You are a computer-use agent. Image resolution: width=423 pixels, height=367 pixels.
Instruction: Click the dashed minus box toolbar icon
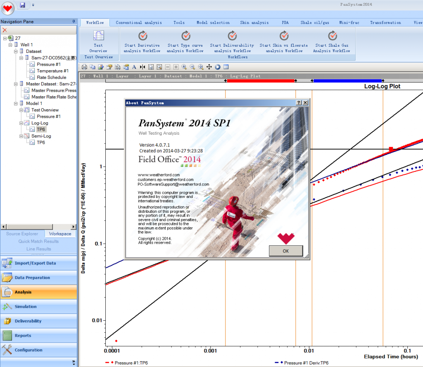pos(168,67)
